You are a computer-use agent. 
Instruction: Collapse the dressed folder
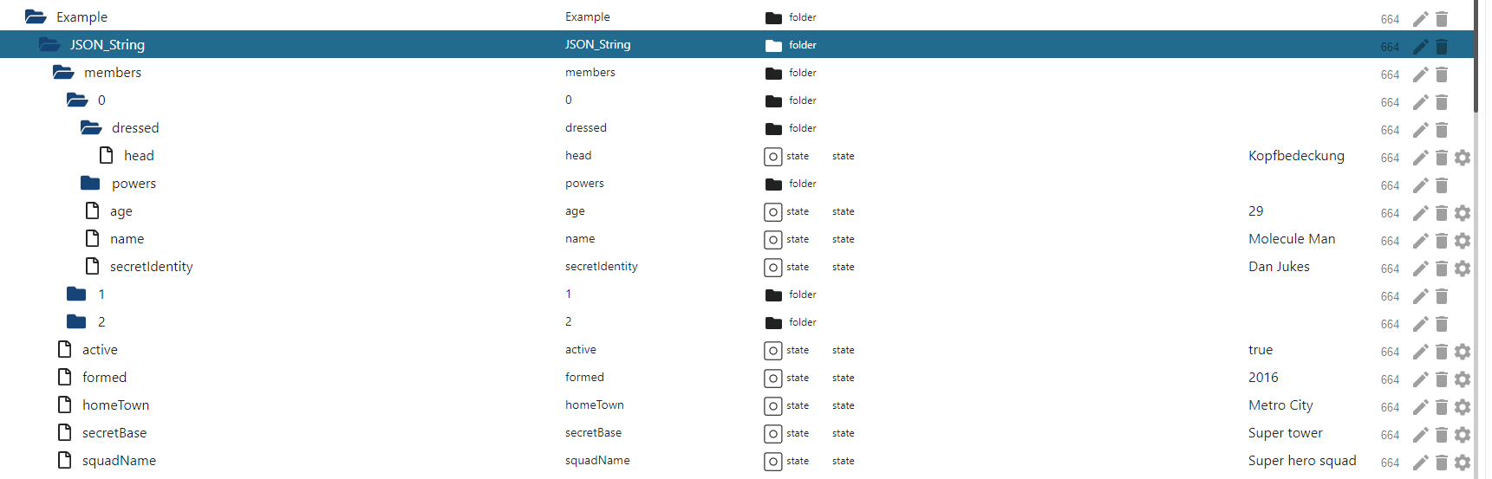coord(91,128)
